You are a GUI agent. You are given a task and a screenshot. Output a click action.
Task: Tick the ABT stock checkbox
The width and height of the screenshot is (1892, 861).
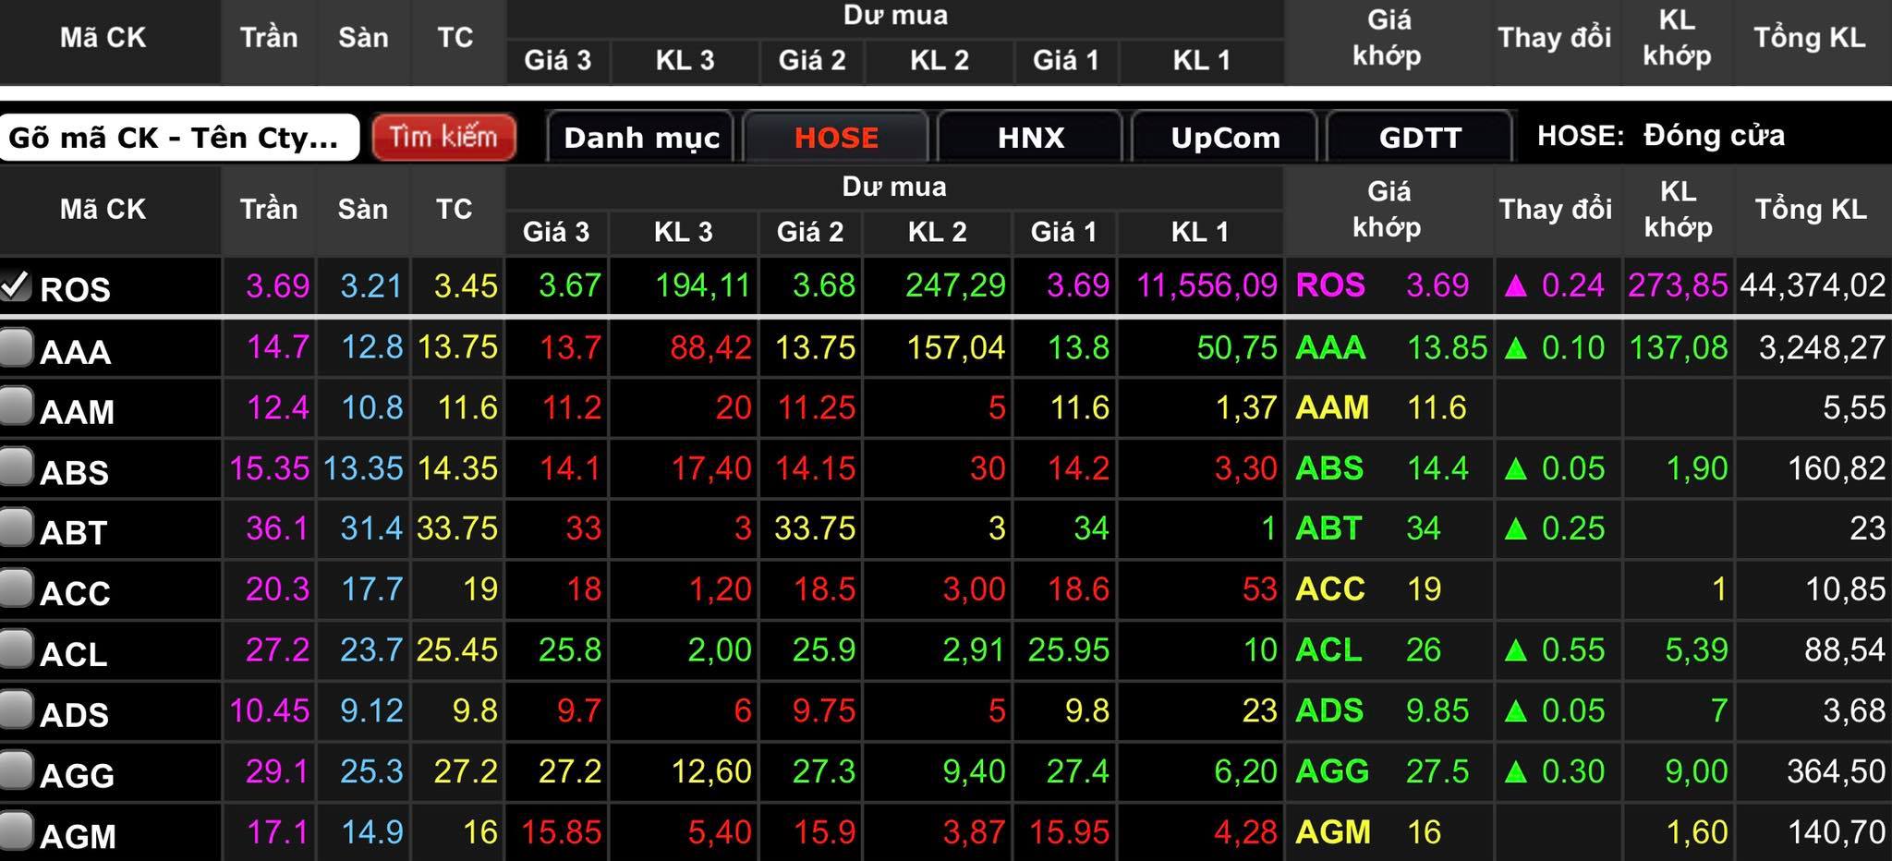[16, 528]
